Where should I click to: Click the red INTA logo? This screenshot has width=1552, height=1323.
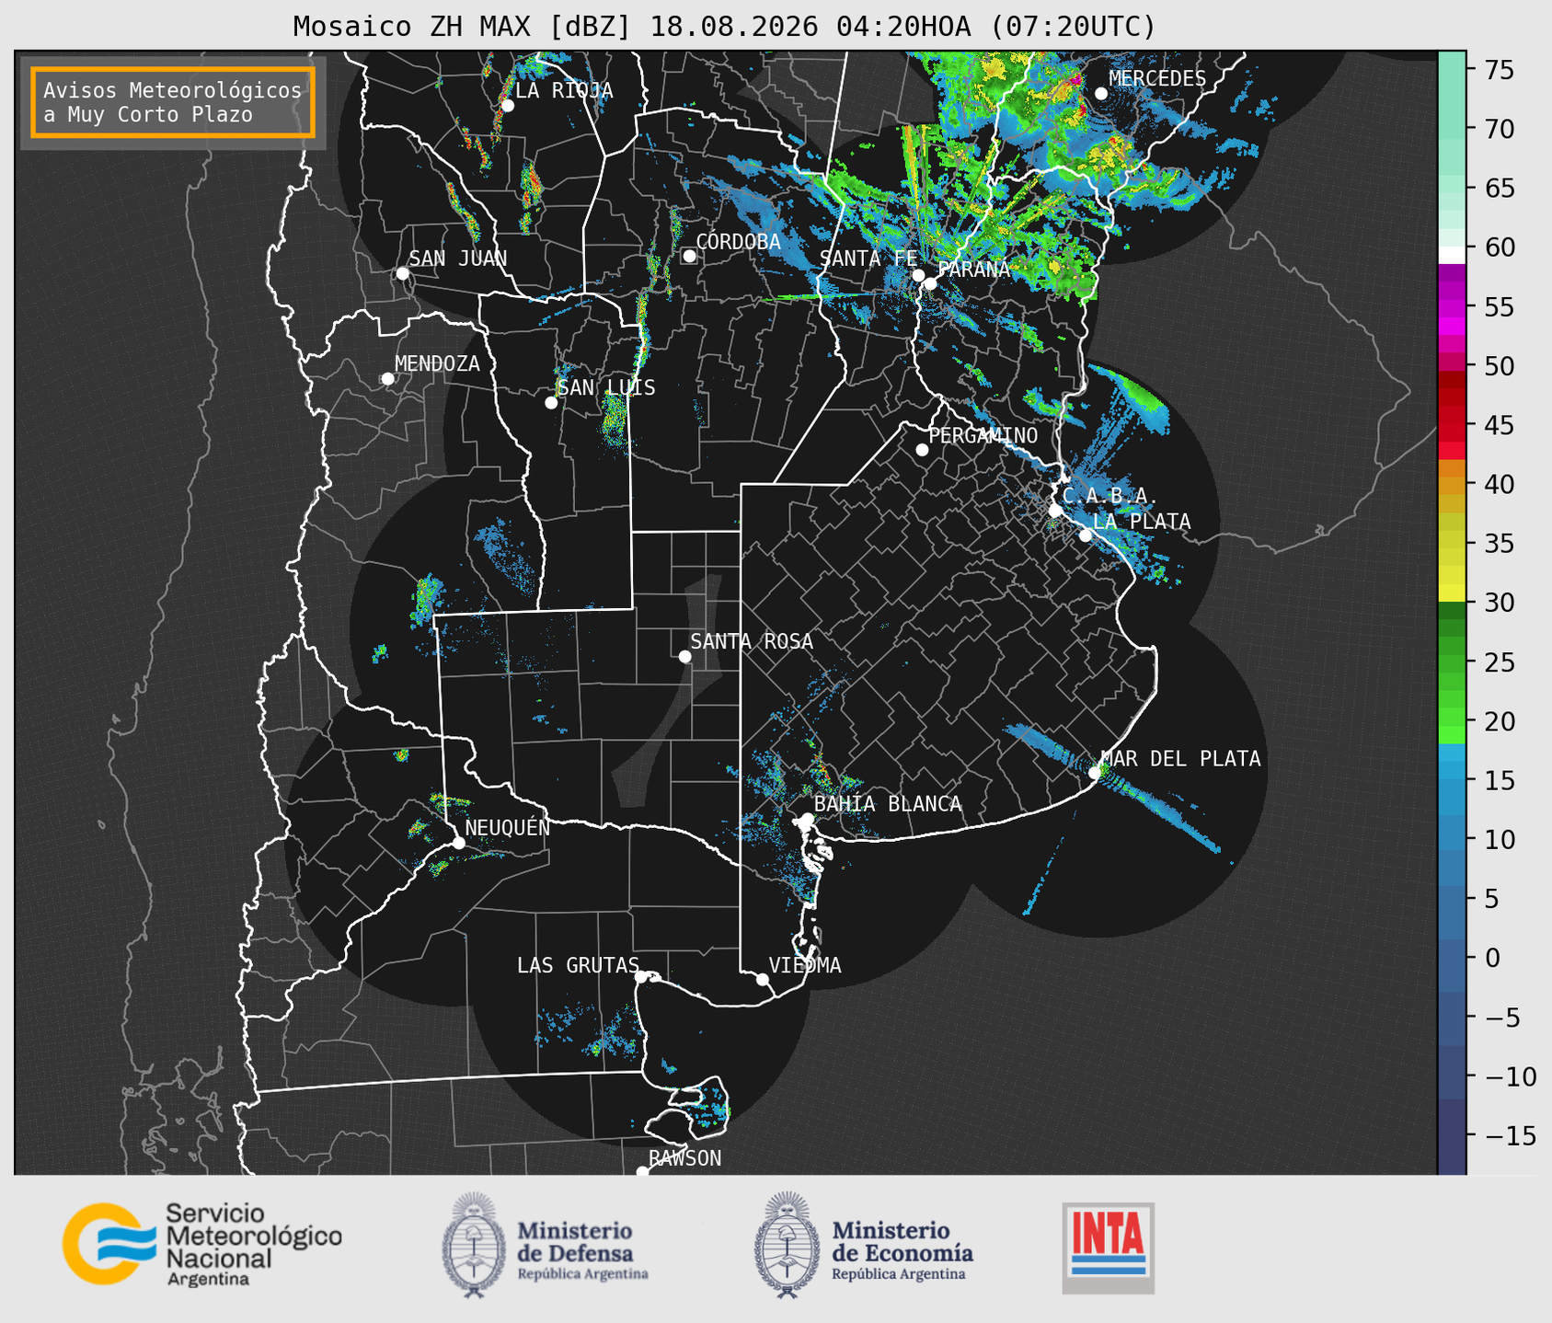[x=1109, y=1248]
